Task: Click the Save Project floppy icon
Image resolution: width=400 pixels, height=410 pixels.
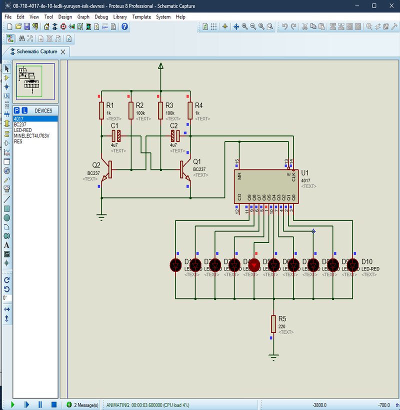Action: coord(27,26)
